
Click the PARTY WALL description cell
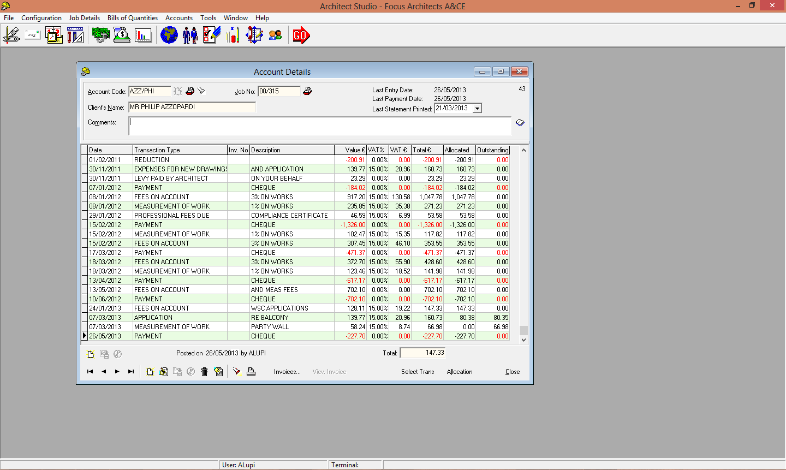click(x=292, y=327)
